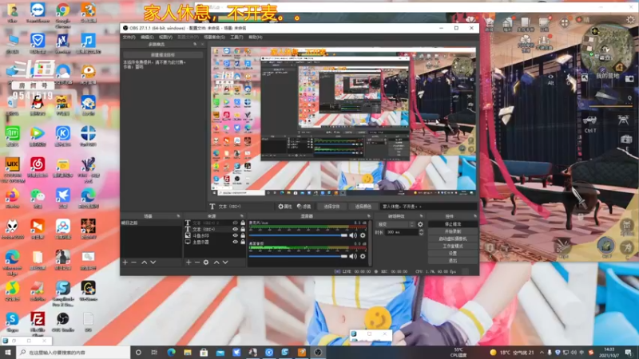
Task: Show hidden system tray icons chevron
Action: (x=542, y=353)
